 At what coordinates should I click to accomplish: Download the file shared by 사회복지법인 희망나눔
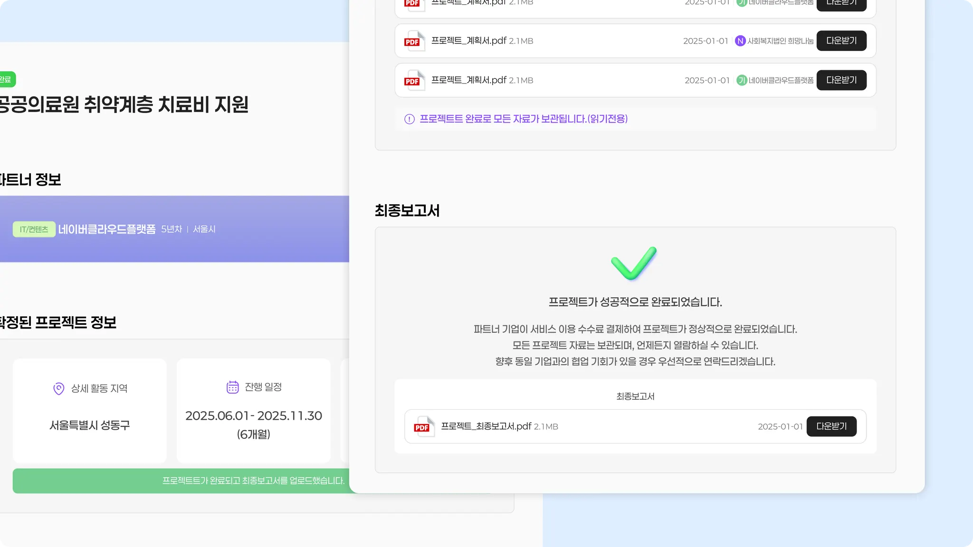[841, 41]
